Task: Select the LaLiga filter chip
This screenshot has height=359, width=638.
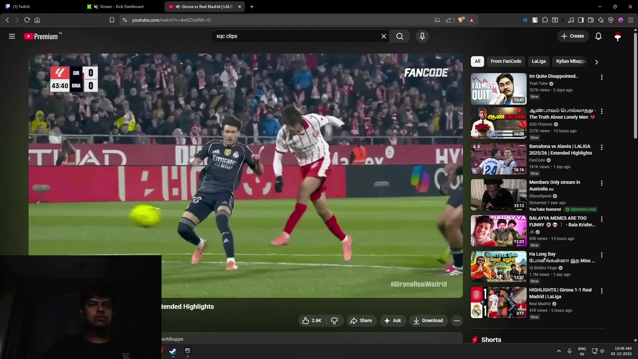Action: tap(539, 61)
